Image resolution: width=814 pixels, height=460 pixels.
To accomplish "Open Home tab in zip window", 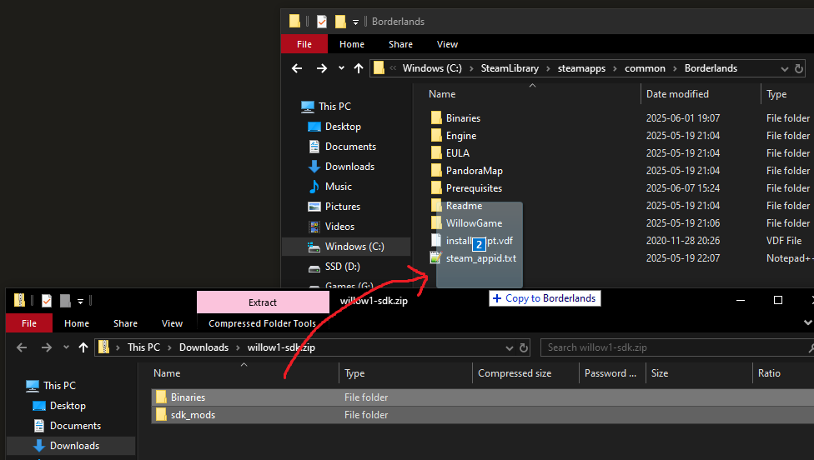I will [77, 323].
